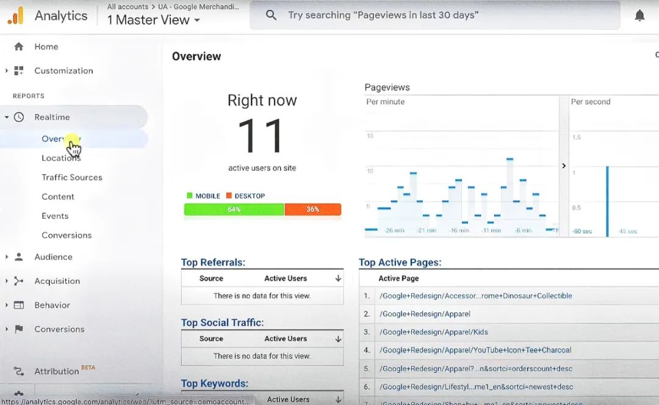The height and width of the screenshot is (405, 659).
Task: Open the Apparel/Kids page link
Action: 433,331
